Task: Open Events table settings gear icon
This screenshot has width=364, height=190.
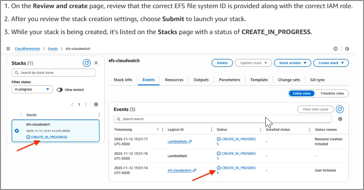Action: 340,119
